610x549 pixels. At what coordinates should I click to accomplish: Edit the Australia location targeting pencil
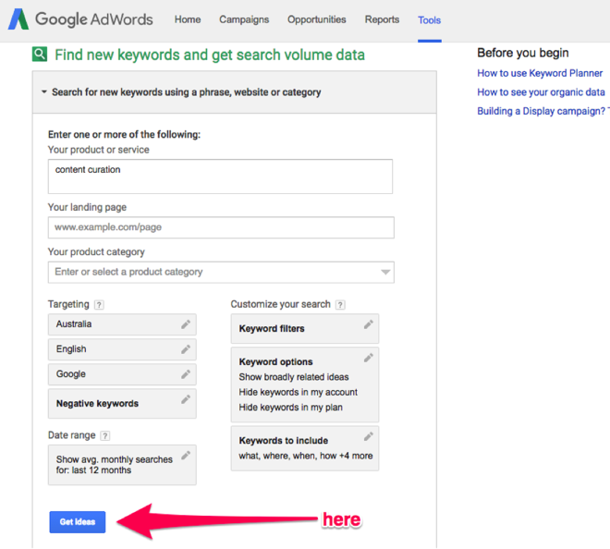pyautogui.click(x=186, y=324)
